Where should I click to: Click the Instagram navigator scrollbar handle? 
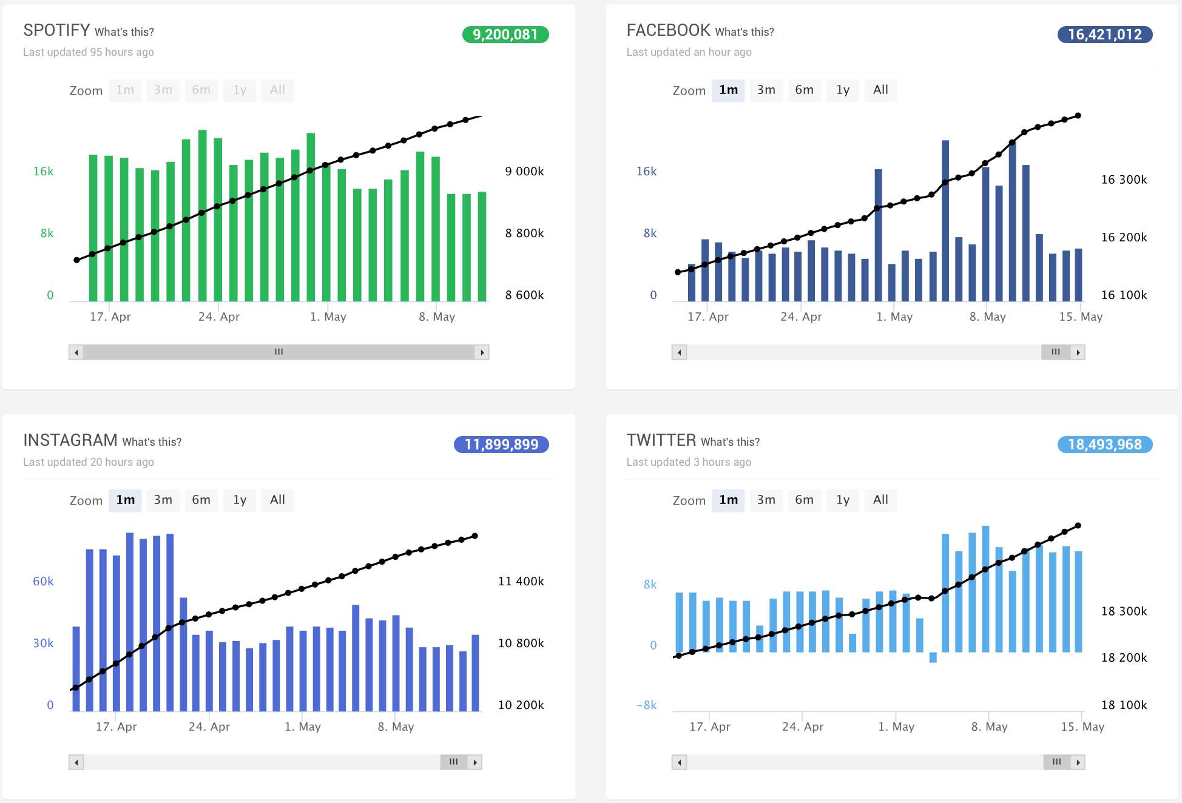pos(453,762)
